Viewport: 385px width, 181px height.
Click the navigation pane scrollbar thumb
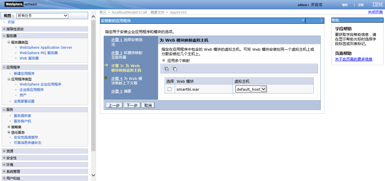93,86
